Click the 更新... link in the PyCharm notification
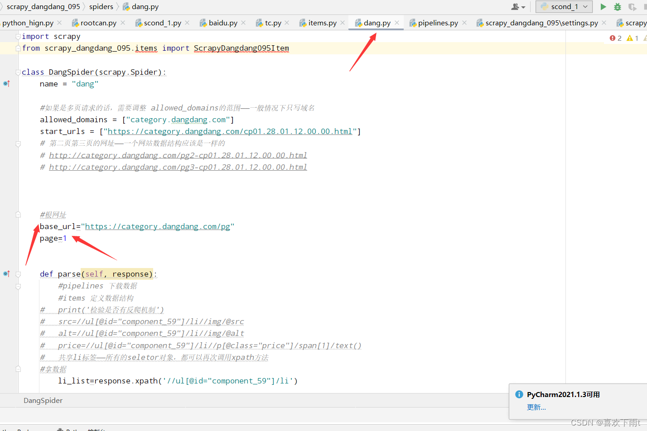The height and width of the screenshot is (431, 647). pos(536,407)
